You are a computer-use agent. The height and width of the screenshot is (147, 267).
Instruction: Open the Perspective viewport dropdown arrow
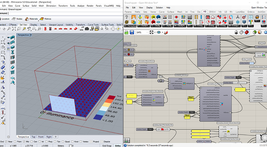pyautogui.click(x=31, y=35)
